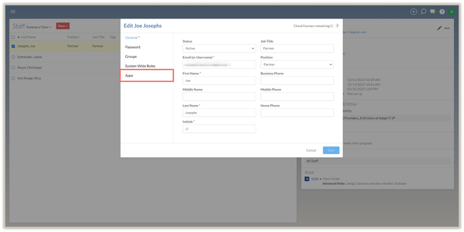Click the cloud licenses help icon
The width and height of the screenshot is (464, 232).
[337, 26]
